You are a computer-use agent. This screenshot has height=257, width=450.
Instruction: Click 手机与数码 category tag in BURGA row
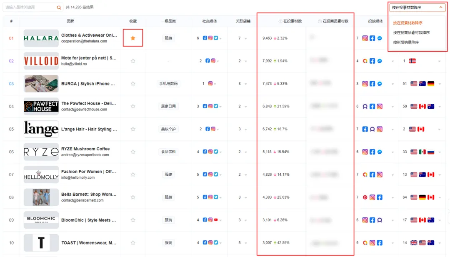(x=168, y=83)
